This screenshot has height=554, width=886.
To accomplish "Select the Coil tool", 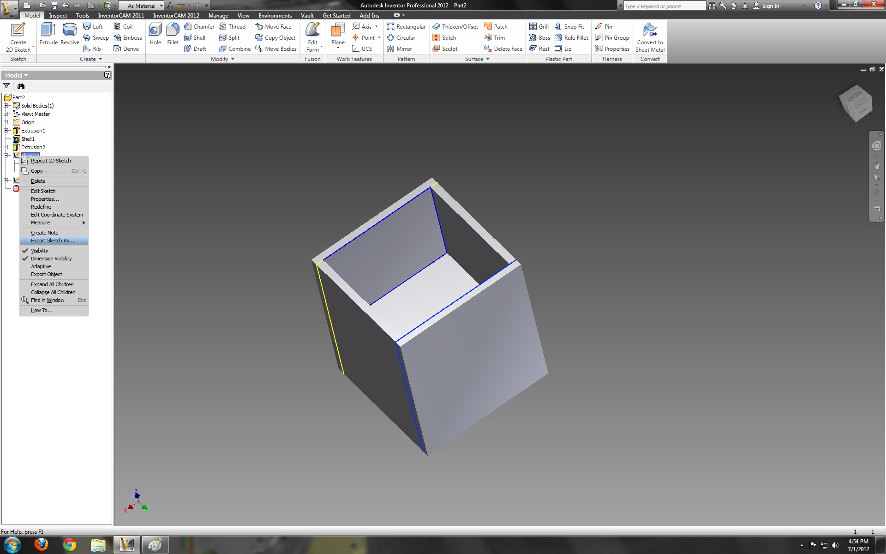I will point(123,27).
